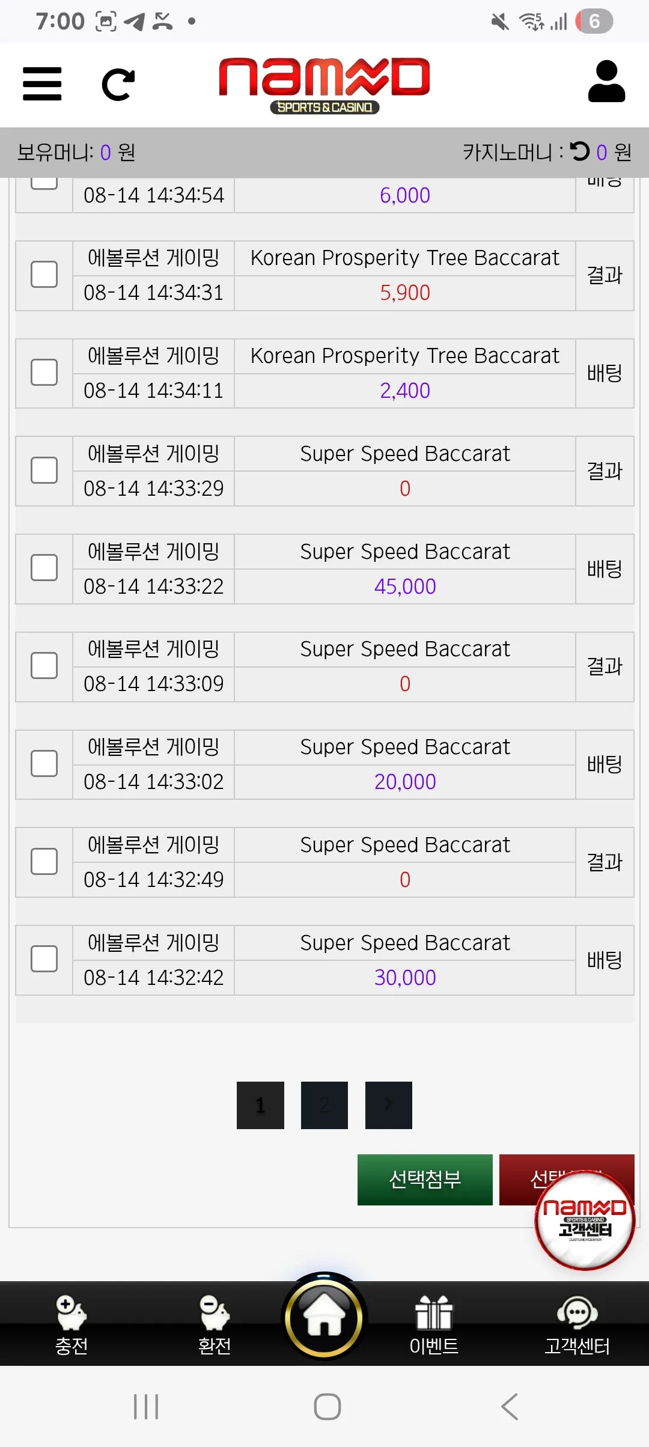The height and width of the screenshot is (1447, 649).
Task: Refresh casino money balance icon
Action: coord(580,151)
